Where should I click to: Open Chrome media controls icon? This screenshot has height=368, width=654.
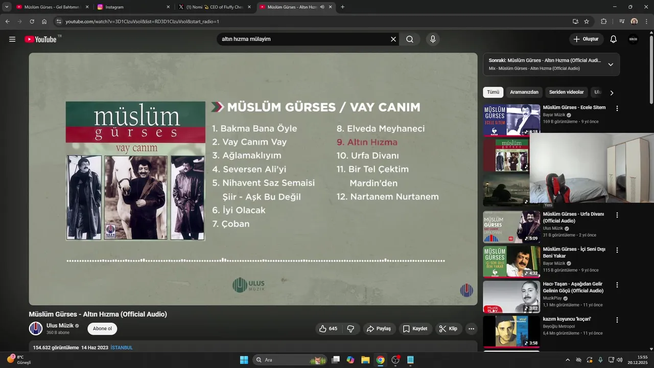tap(622, 21)
